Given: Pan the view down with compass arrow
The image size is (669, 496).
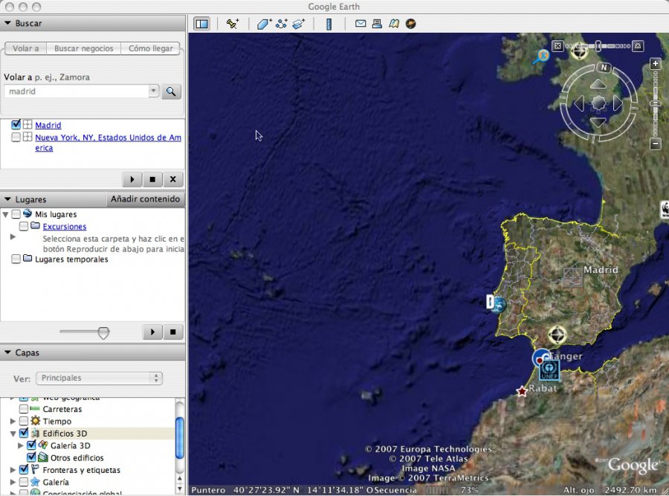Looking at the screenshot, I should tap(598, 123).
